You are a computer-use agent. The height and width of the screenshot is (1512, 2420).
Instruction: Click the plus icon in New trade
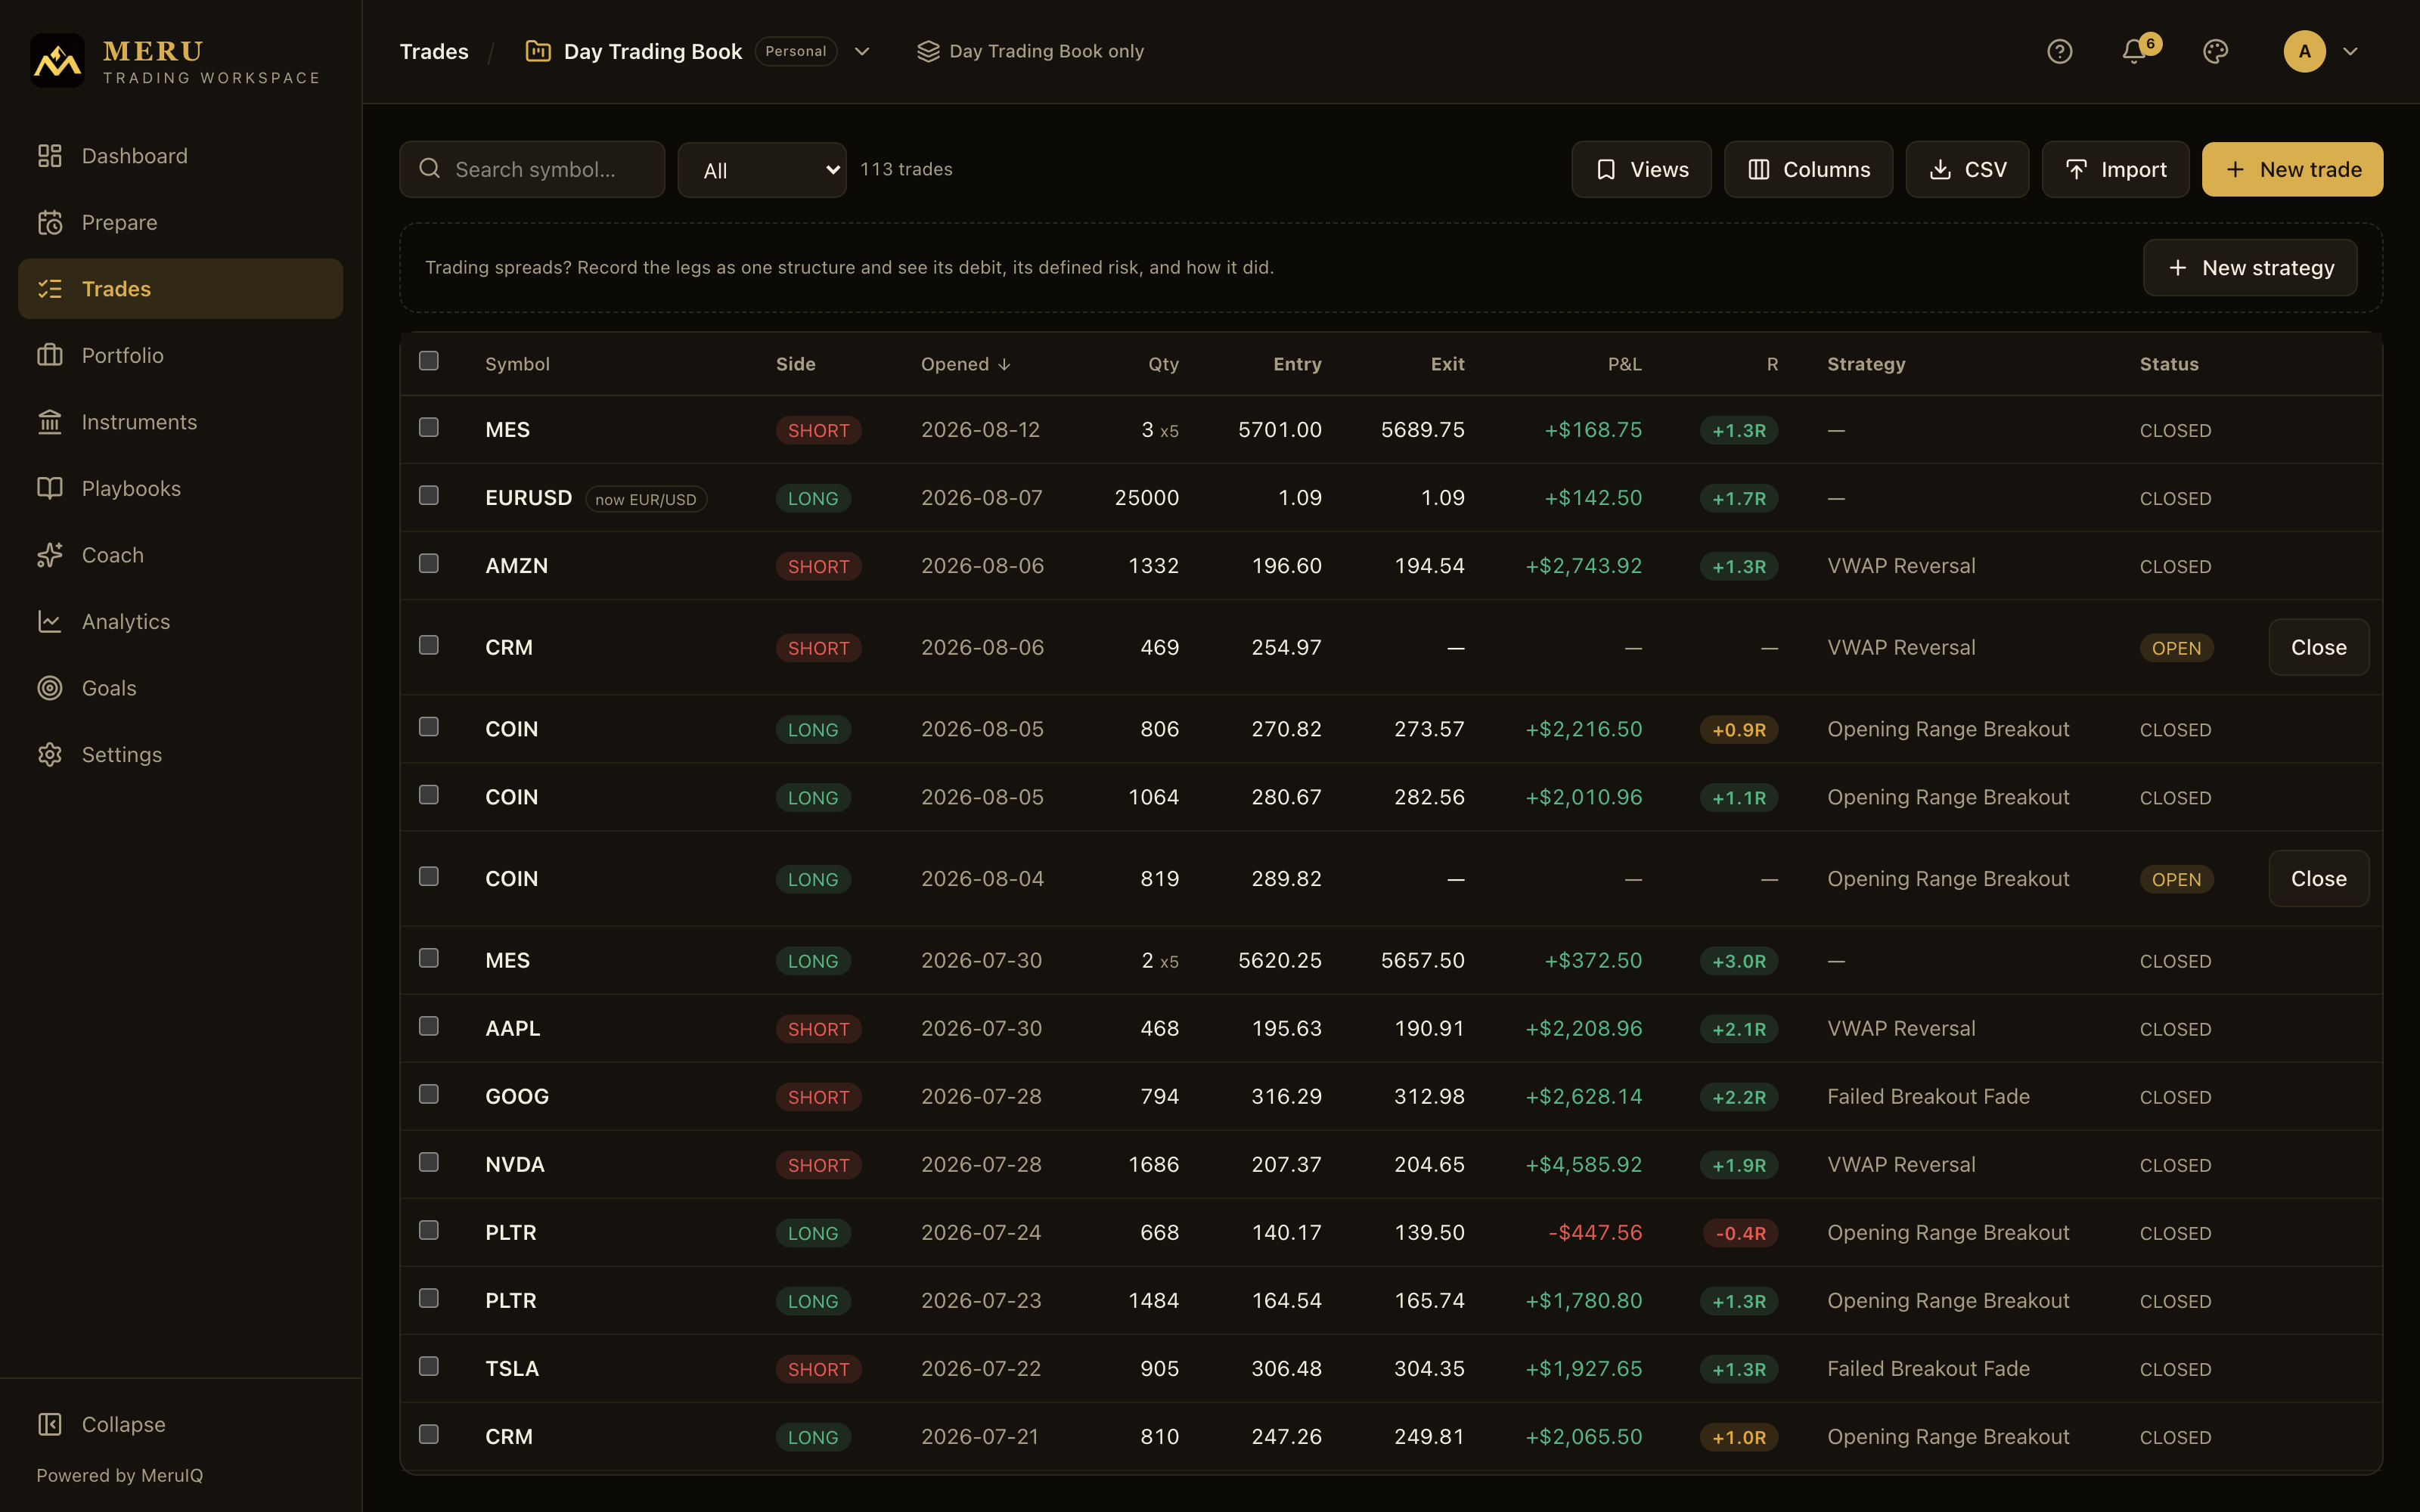pyautogui.click(x=2235, y=169)
